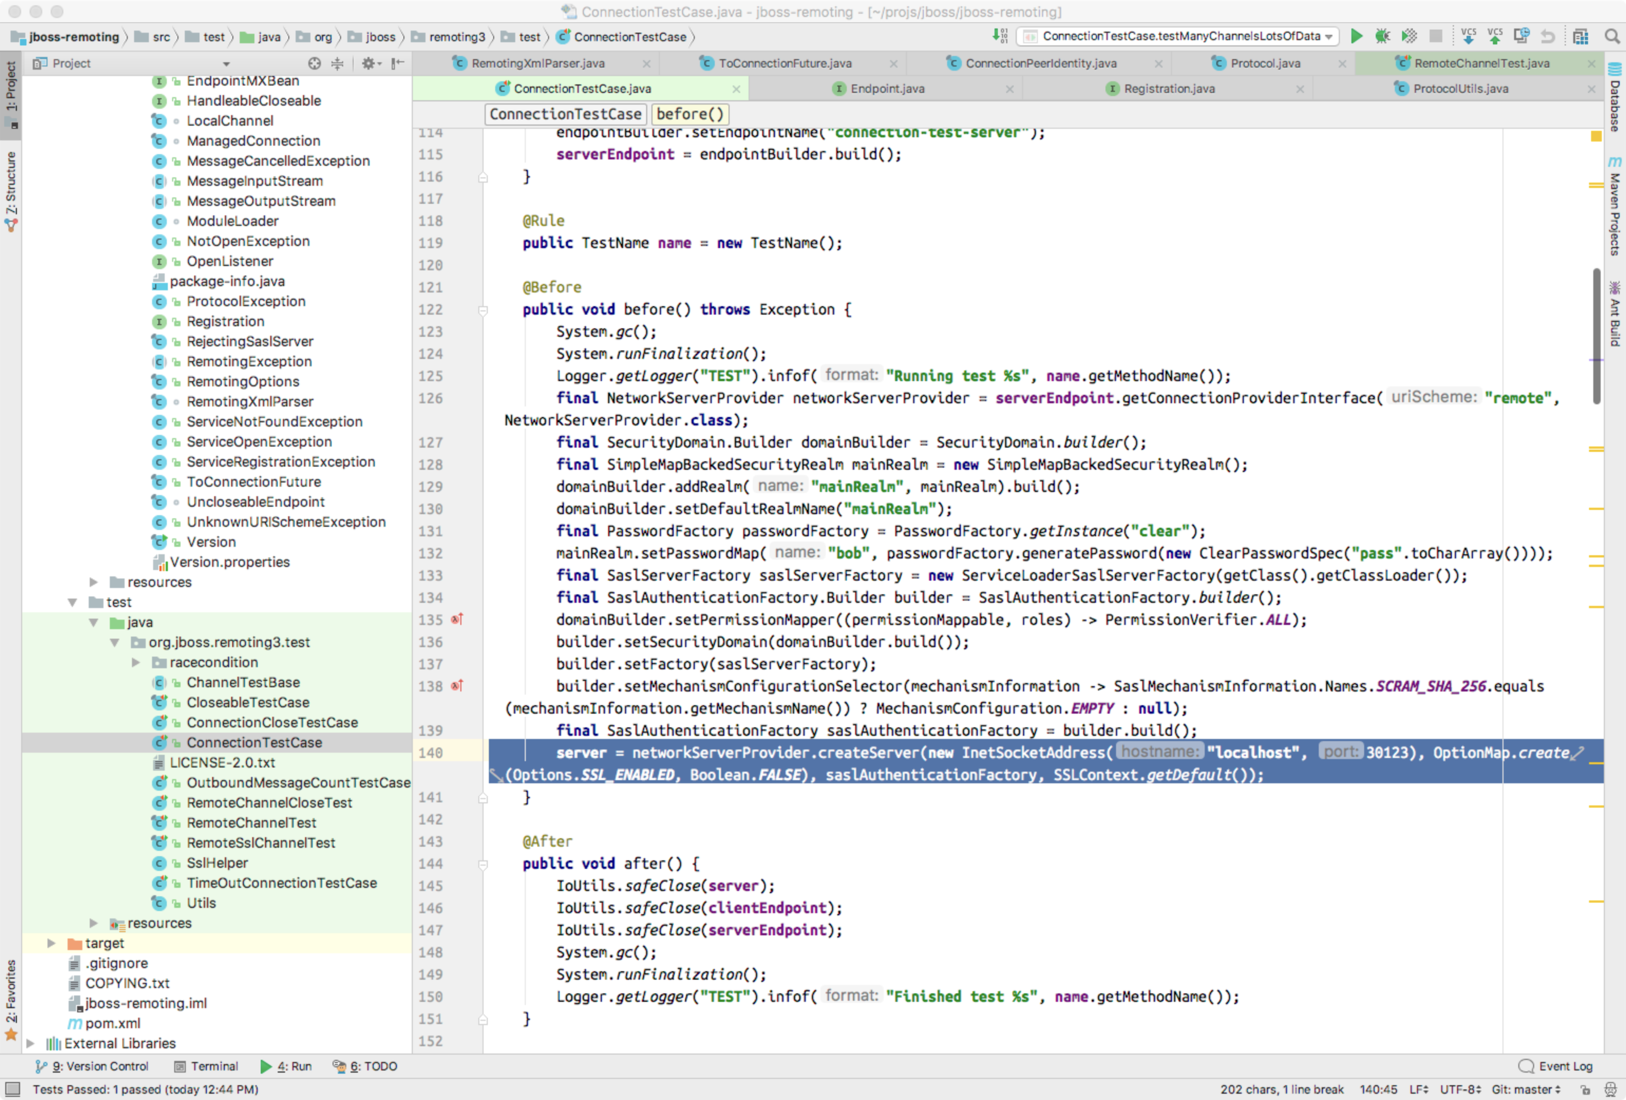
Task: Click the Run with Coverage icon
Action: pos(1408,36)
